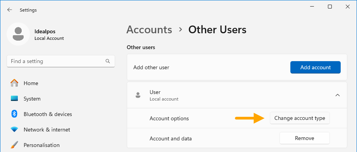
Task: Click the 'Other Users' page heading
Action: (217, 30)
